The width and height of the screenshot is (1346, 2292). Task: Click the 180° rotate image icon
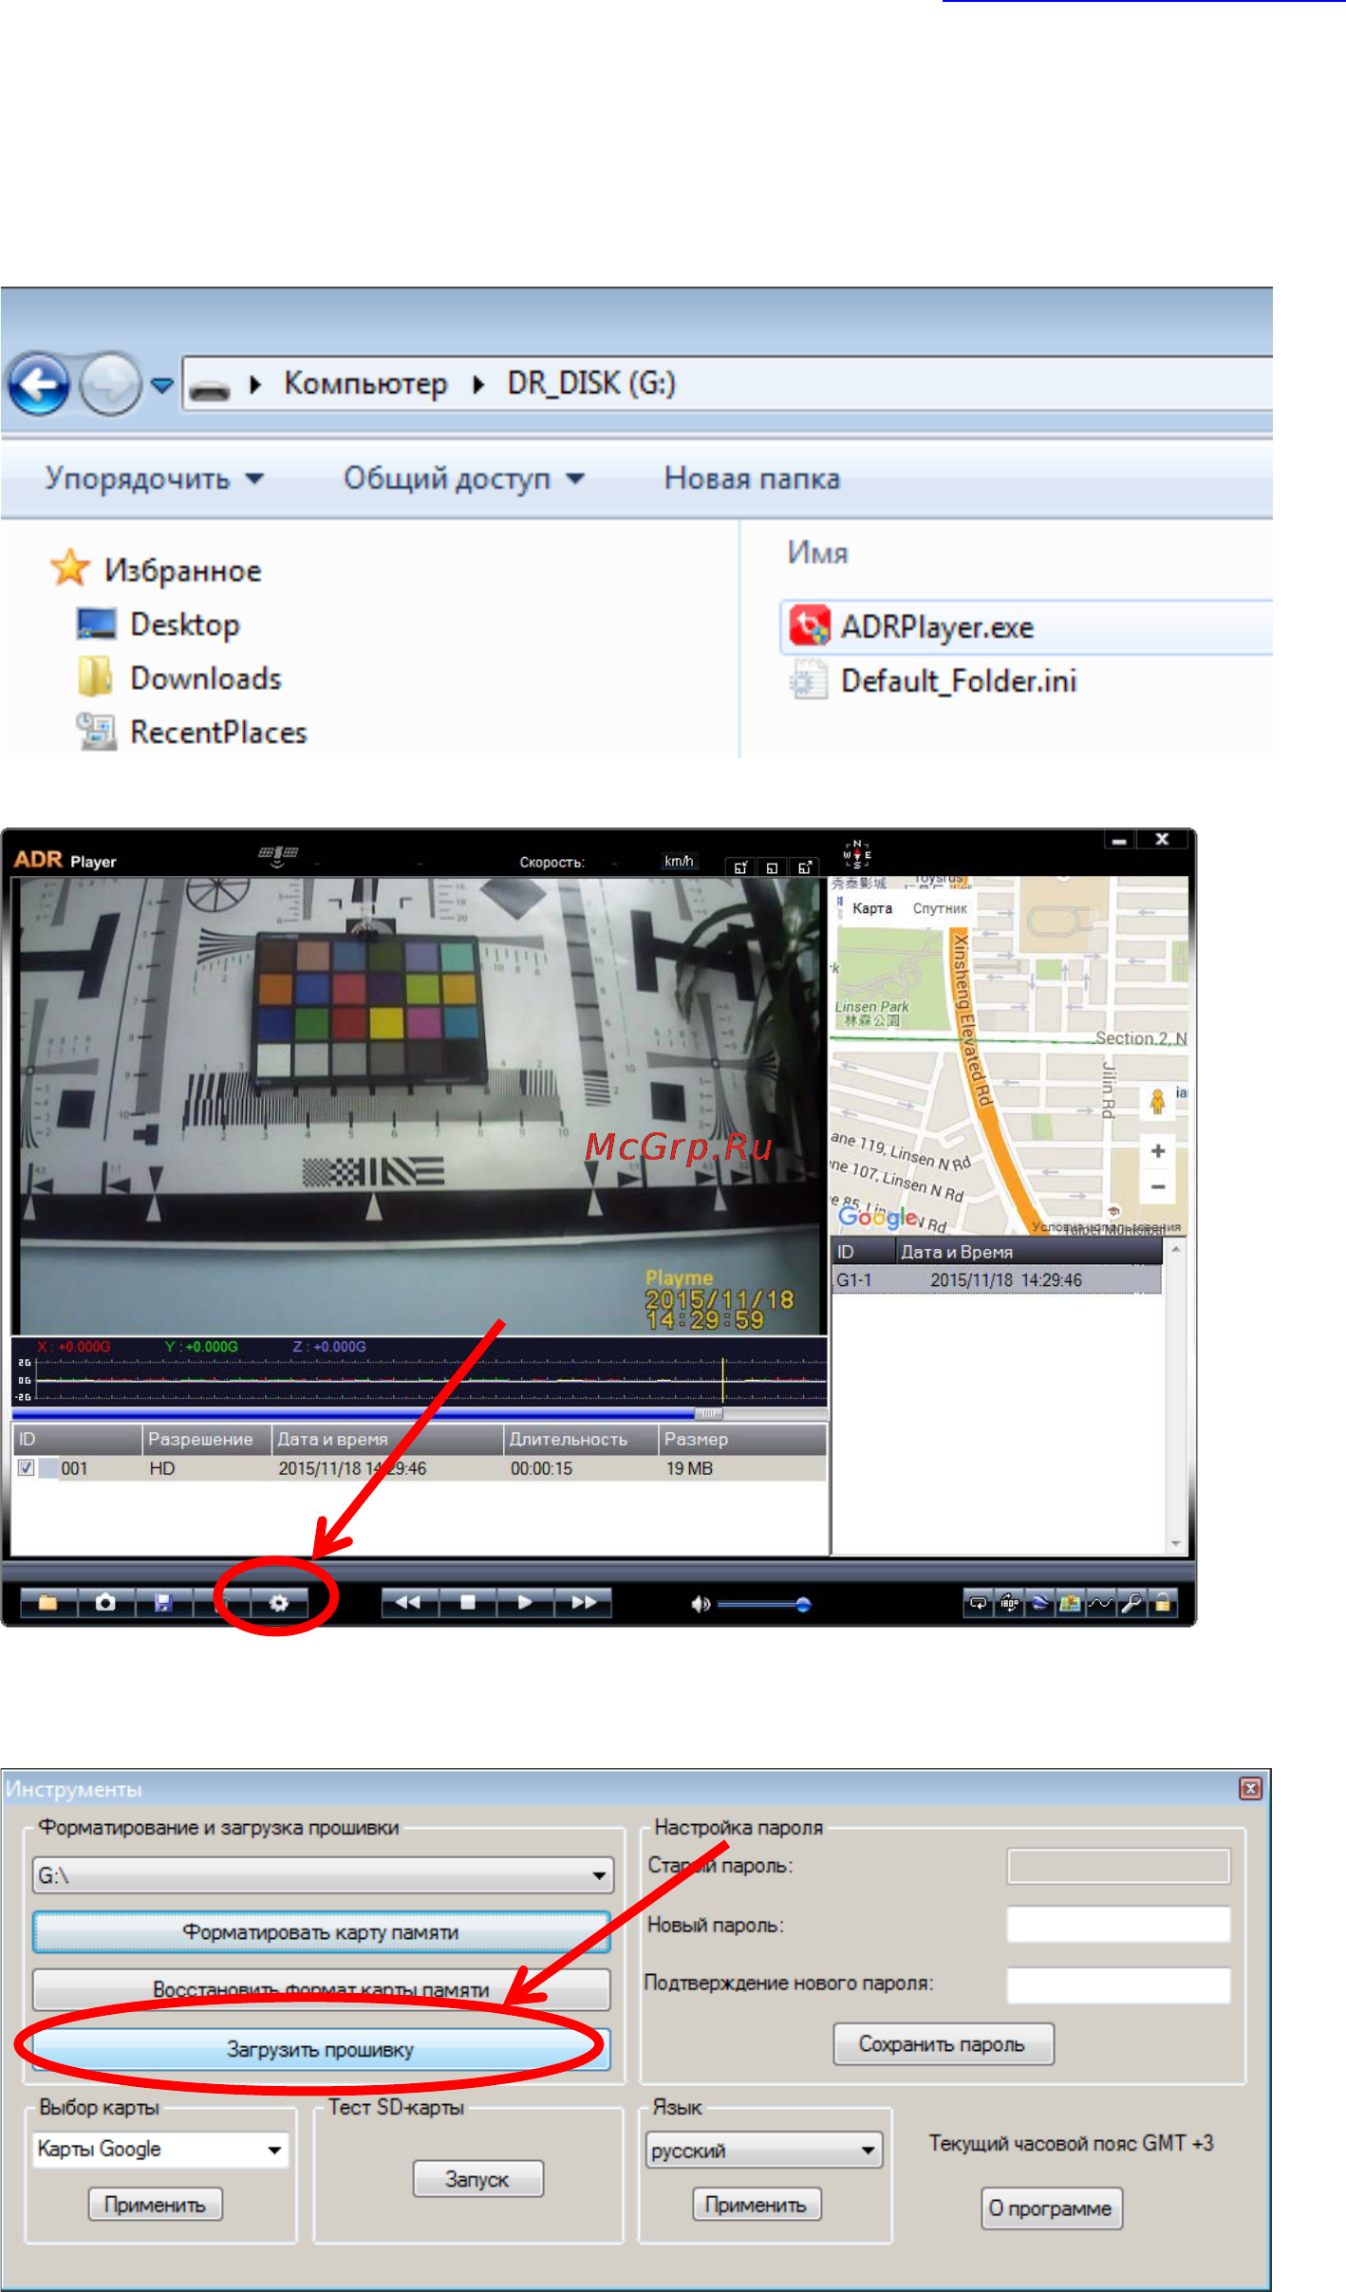click(1009, 1603)
